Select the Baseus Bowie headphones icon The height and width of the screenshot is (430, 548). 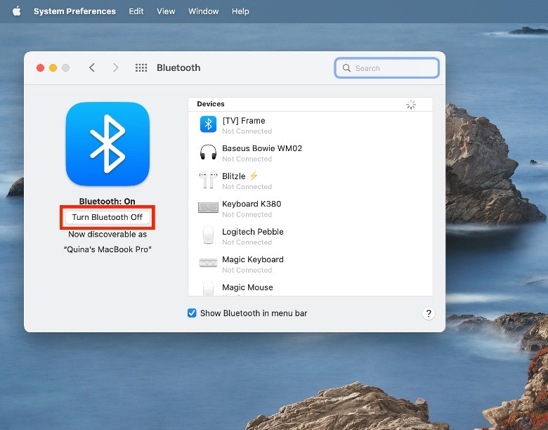[x=208, y=152]
